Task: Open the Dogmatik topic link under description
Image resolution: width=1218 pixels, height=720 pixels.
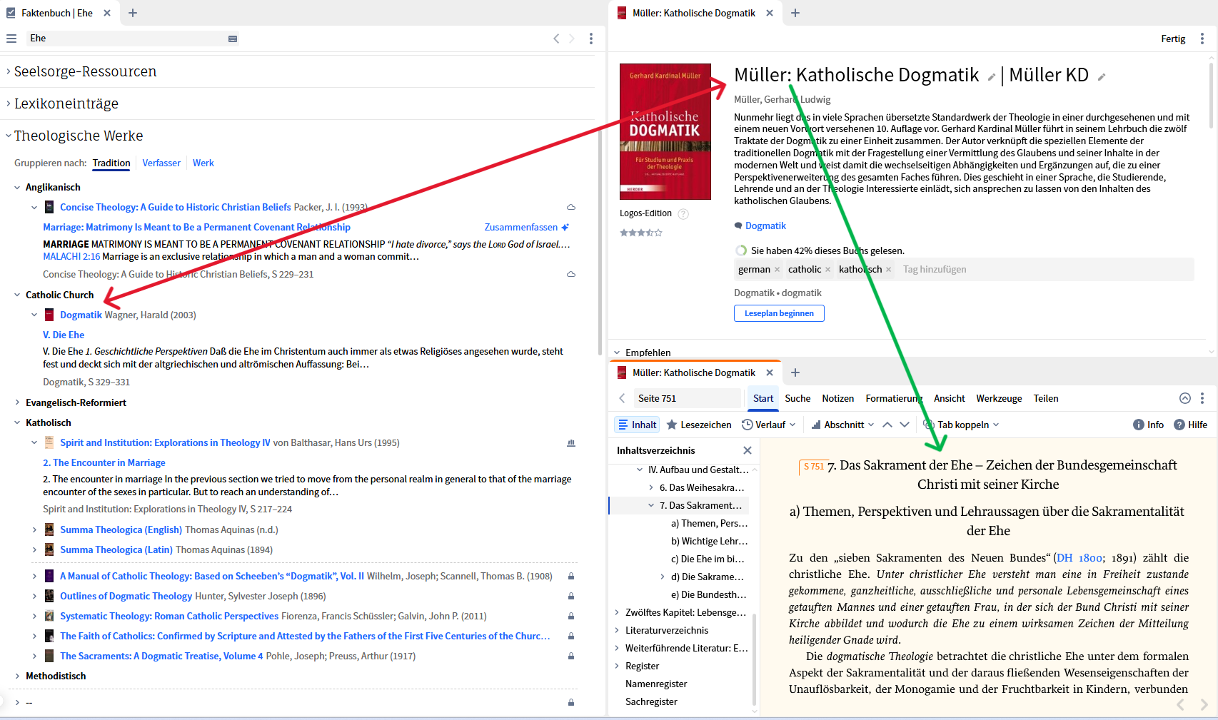Action: [765, 225]
